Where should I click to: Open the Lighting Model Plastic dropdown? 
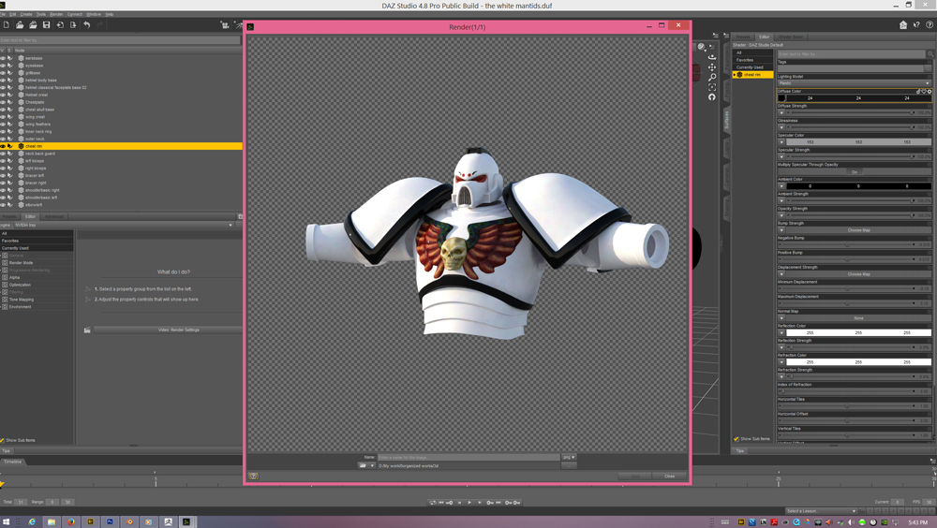pos(854,83)
